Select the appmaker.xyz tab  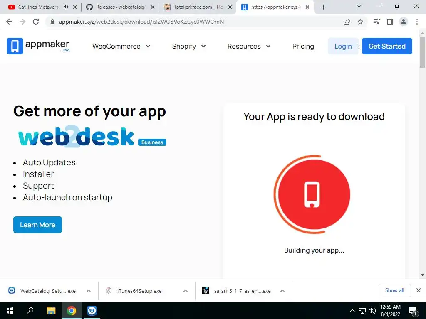275,7
